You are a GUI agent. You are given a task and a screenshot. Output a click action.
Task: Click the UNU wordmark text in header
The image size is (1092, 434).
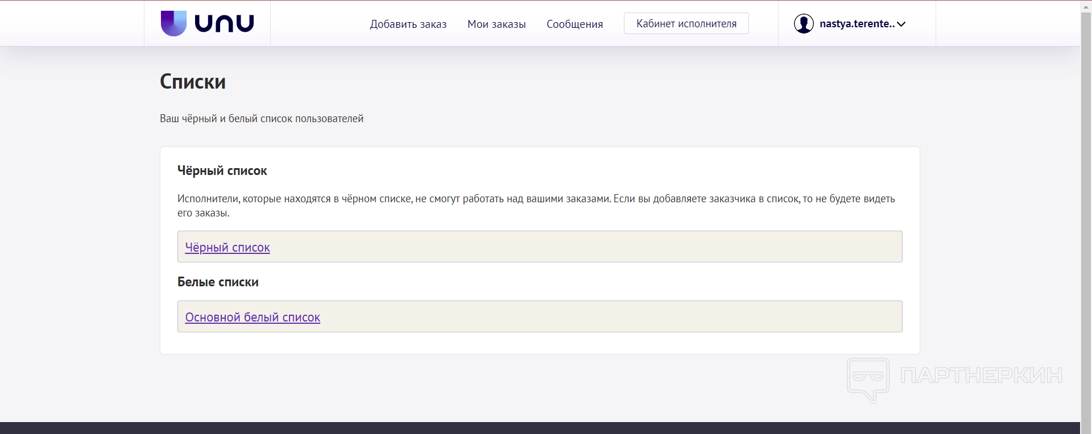tap(224, 24)
